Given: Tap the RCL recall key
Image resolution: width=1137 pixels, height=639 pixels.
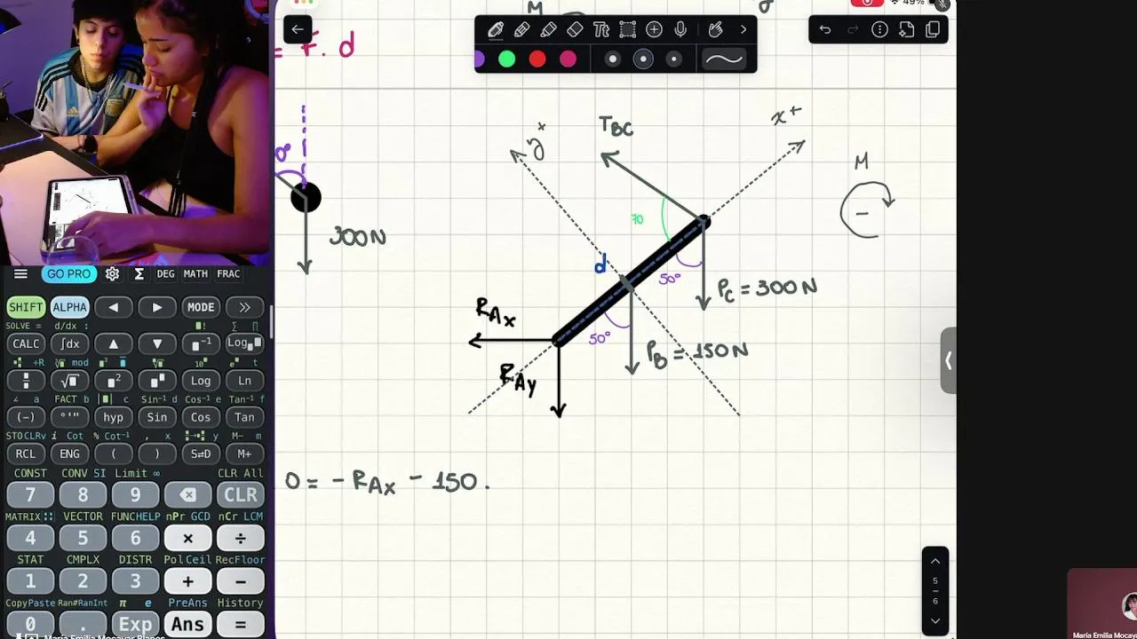Looking at the screenshot, I should coord(26,454).
